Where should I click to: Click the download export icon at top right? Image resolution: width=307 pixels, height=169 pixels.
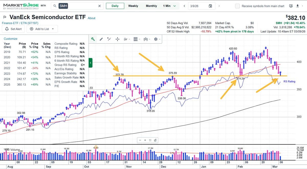tap(297, 6)
